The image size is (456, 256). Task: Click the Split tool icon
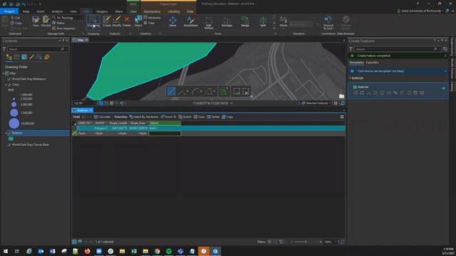point(263,21)
